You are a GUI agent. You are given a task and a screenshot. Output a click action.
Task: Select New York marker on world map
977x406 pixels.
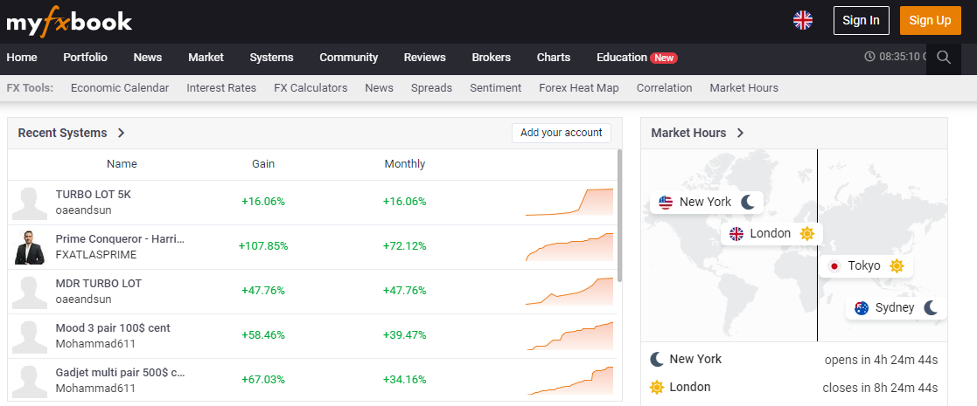706,203
